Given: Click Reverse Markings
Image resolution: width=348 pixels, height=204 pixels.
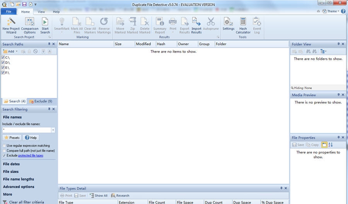Looking at the screenshot, I should 104,26.
